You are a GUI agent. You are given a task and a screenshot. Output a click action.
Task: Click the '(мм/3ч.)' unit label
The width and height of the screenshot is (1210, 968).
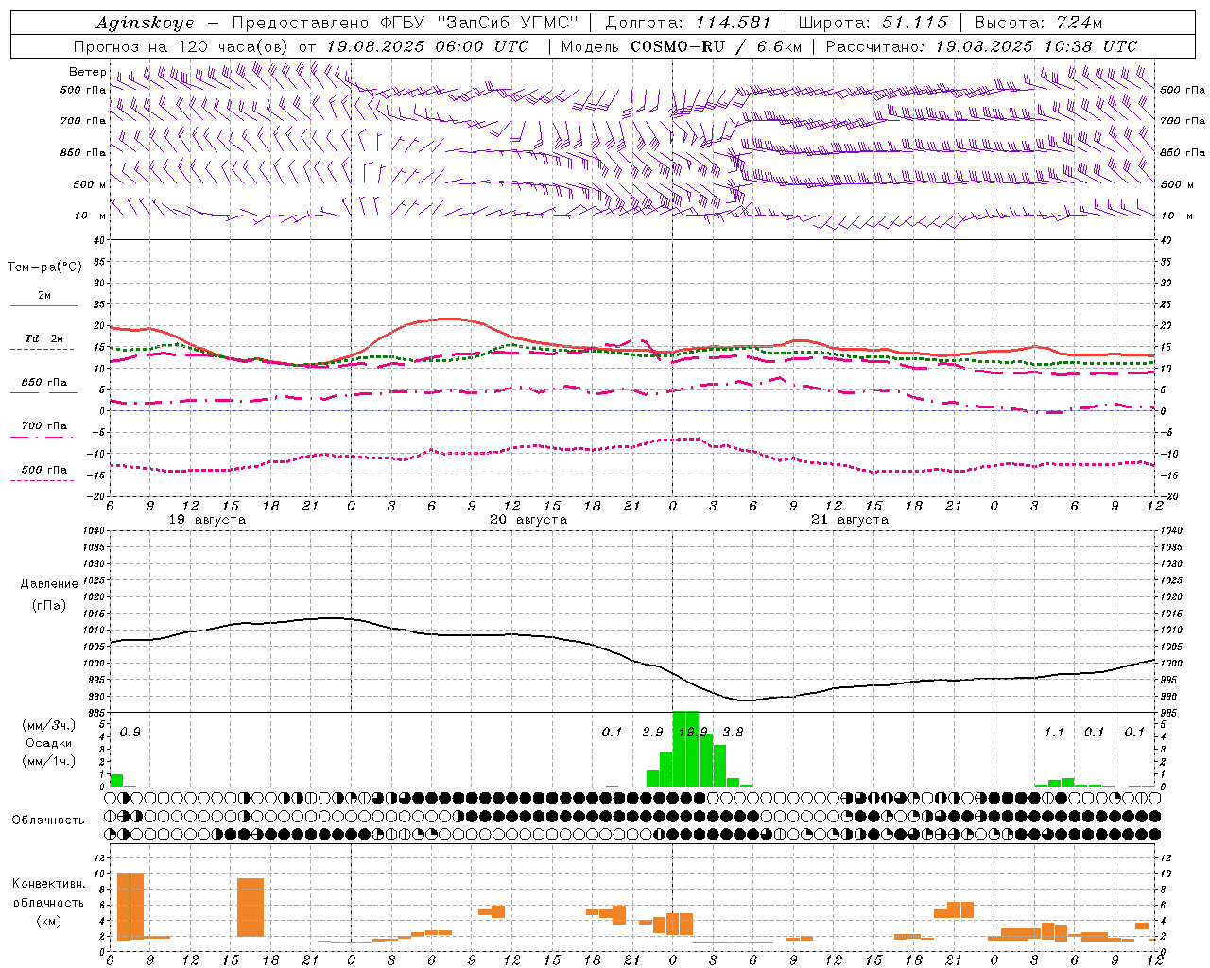(49, 726)
